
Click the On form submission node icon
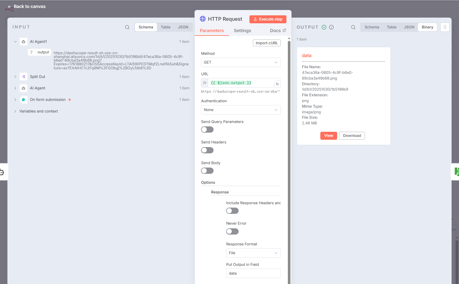click(x=24, y=100)
